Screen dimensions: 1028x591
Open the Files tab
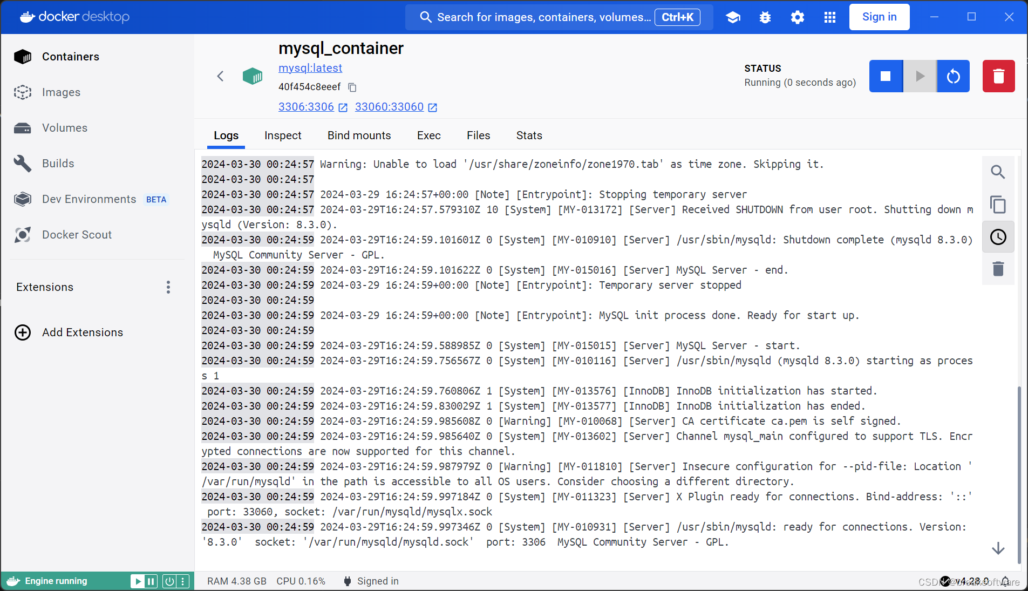[x=479, y=135]
